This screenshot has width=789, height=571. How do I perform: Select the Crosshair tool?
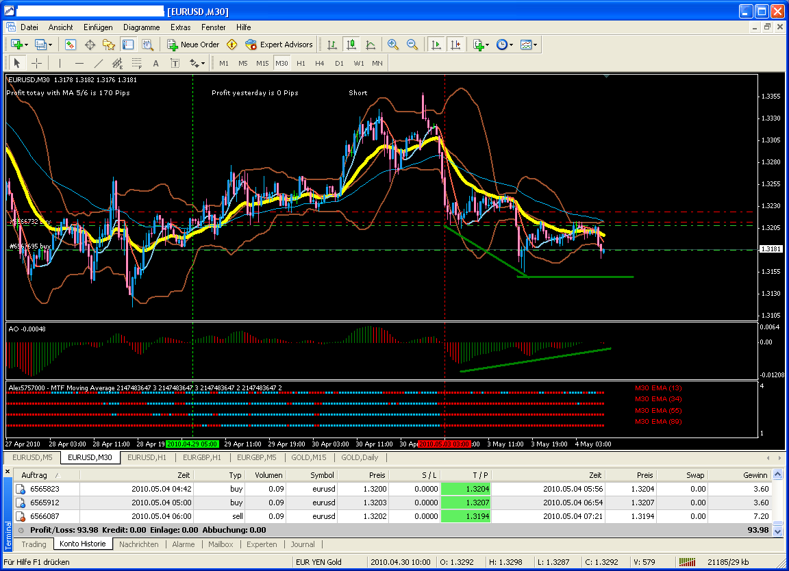pos(37,63)
